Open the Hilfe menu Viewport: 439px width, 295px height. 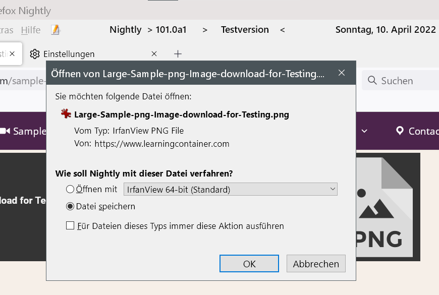pos(30,30)
